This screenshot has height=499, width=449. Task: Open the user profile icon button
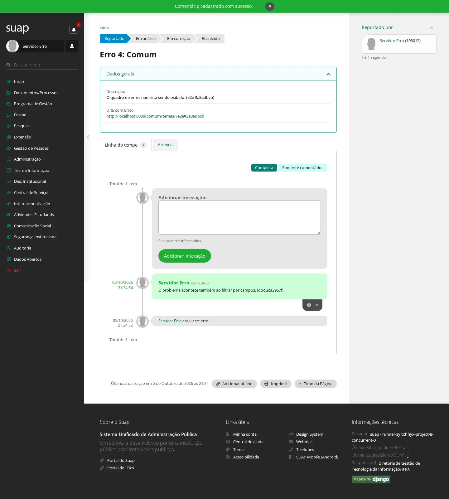pos(72,46)
